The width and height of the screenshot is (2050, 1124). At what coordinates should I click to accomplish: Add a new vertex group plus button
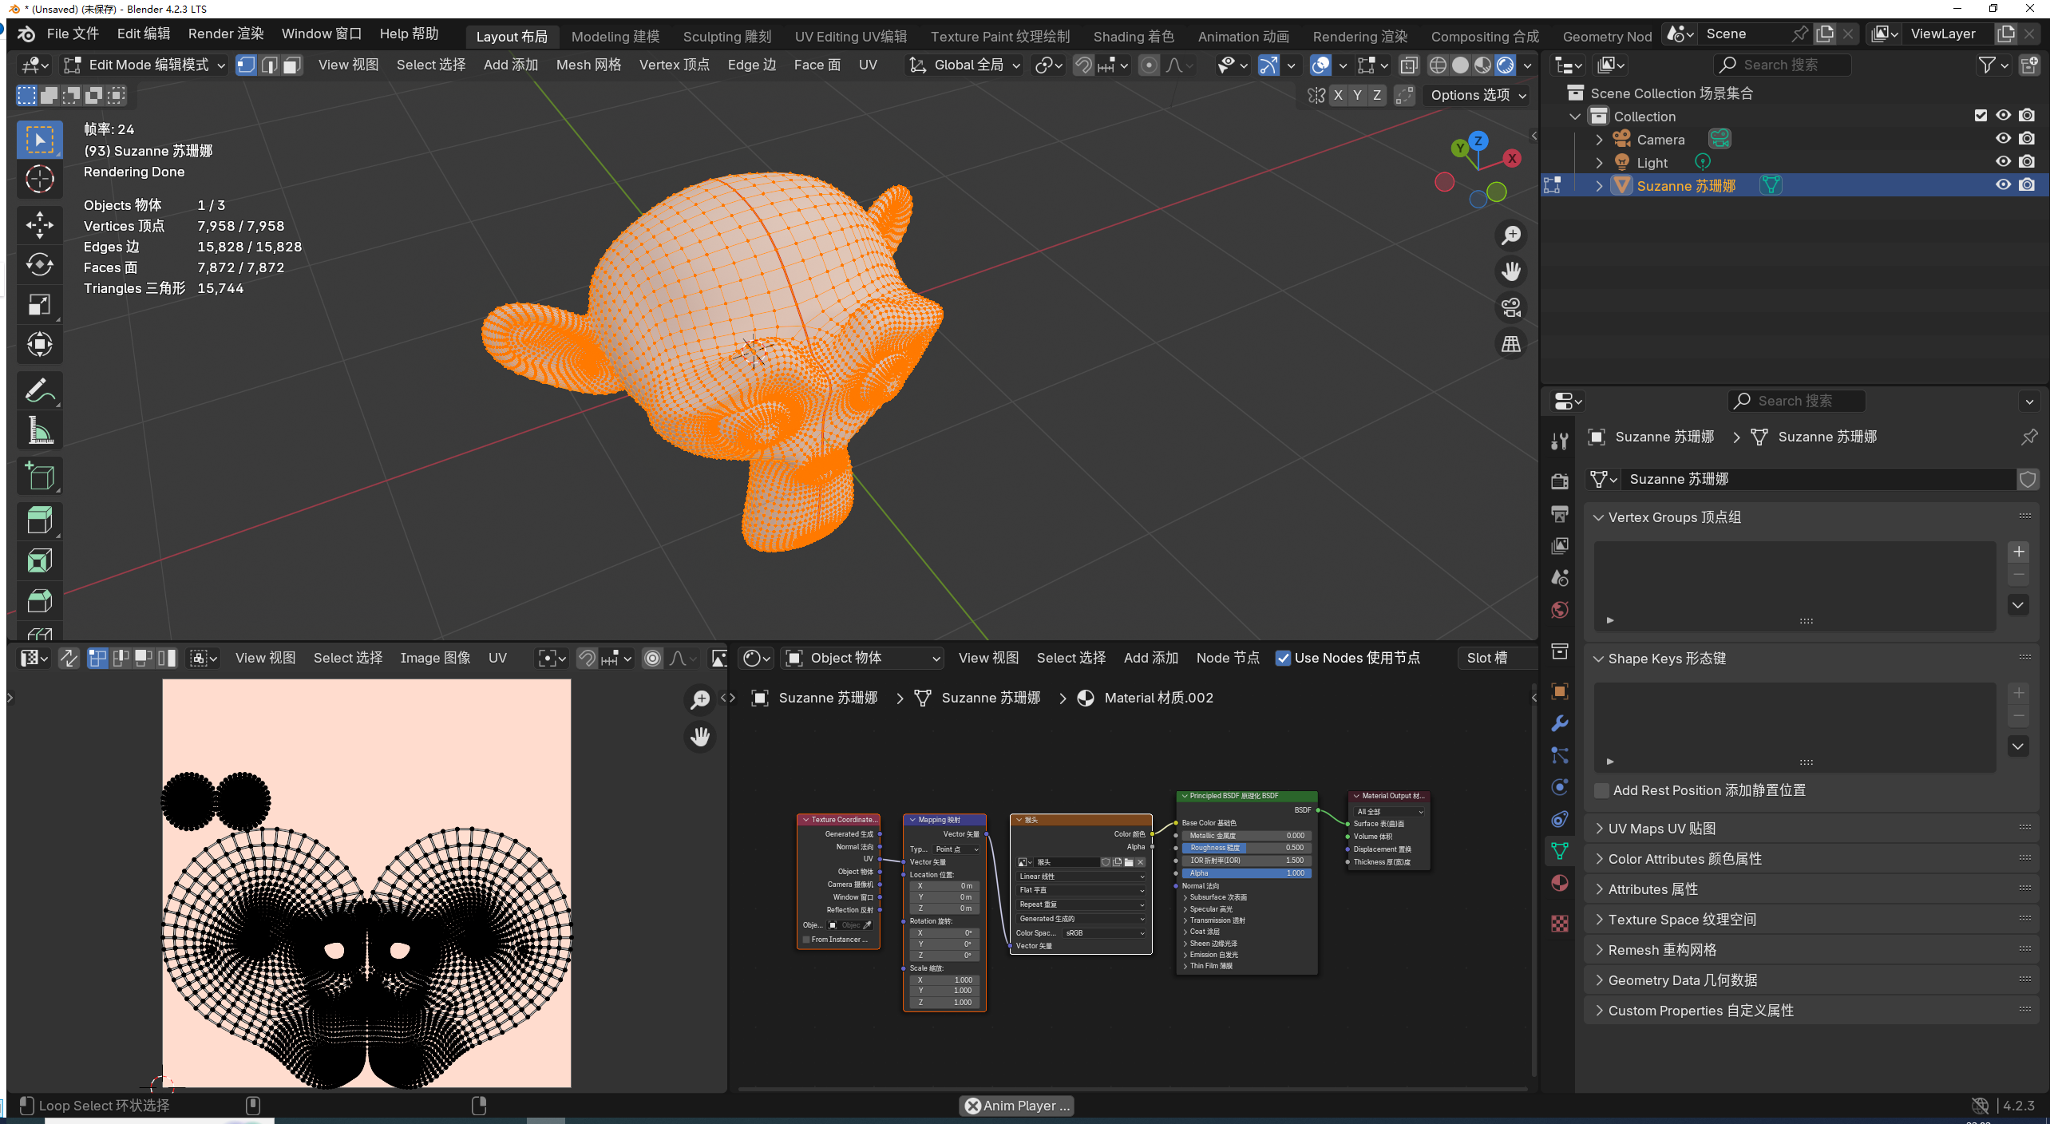(2018, 552)
